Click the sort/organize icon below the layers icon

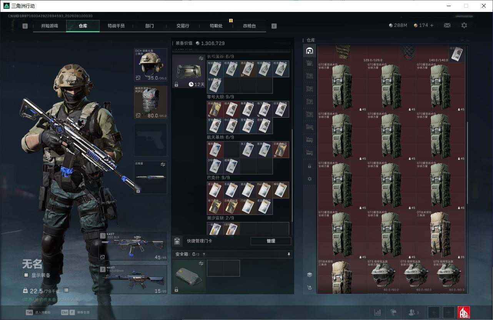[x=309, y=287]
